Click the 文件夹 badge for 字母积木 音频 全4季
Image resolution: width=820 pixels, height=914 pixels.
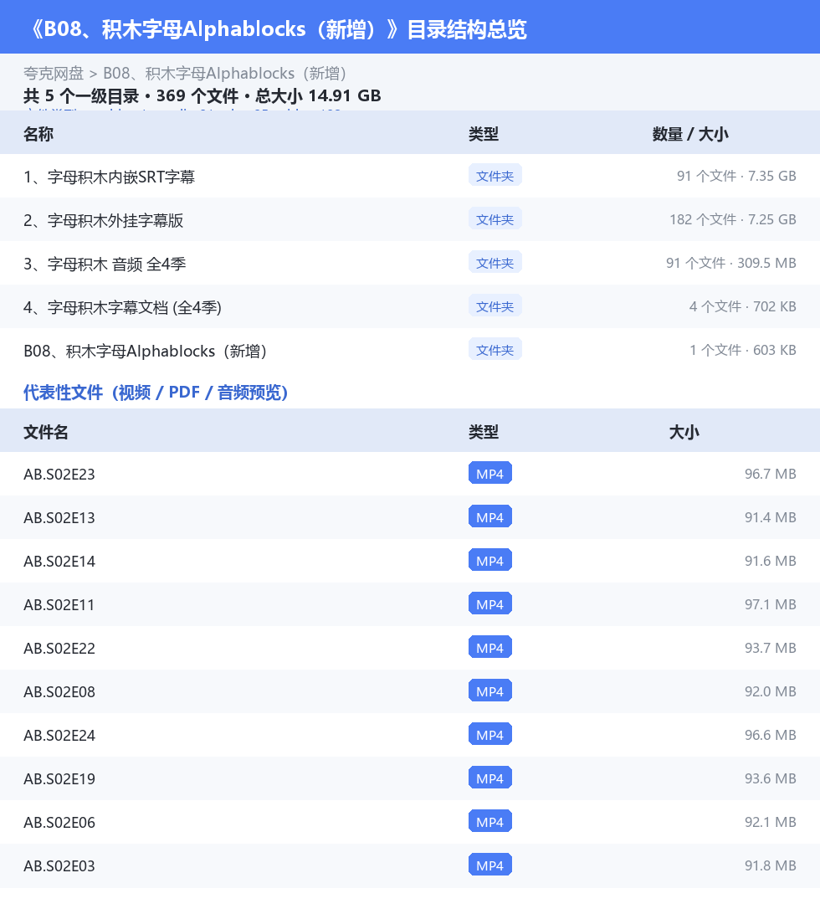point(495,263)
